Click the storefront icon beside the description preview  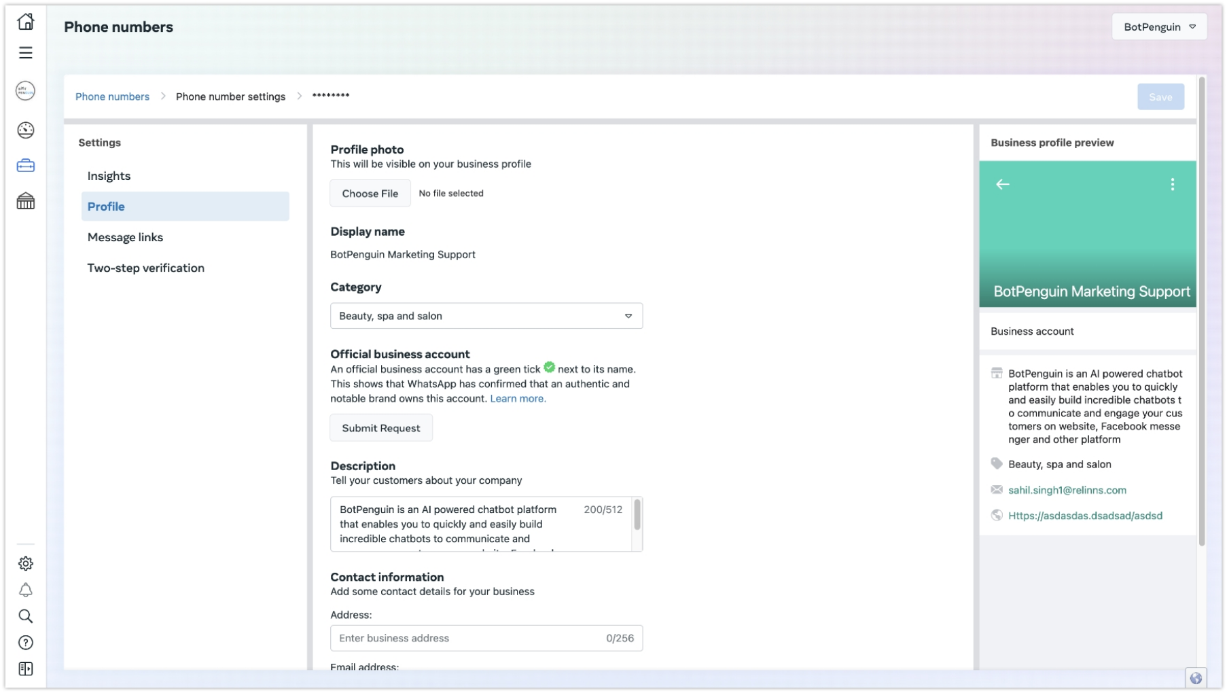997,373
